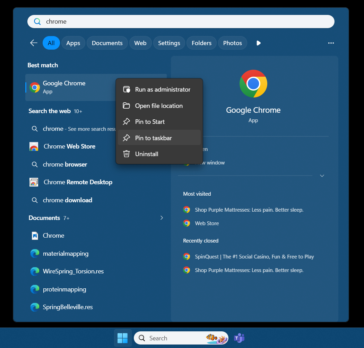Click the 'Search the web' heading
The image size is (364, 348).
pyautogui.click(x=50, y=111)
